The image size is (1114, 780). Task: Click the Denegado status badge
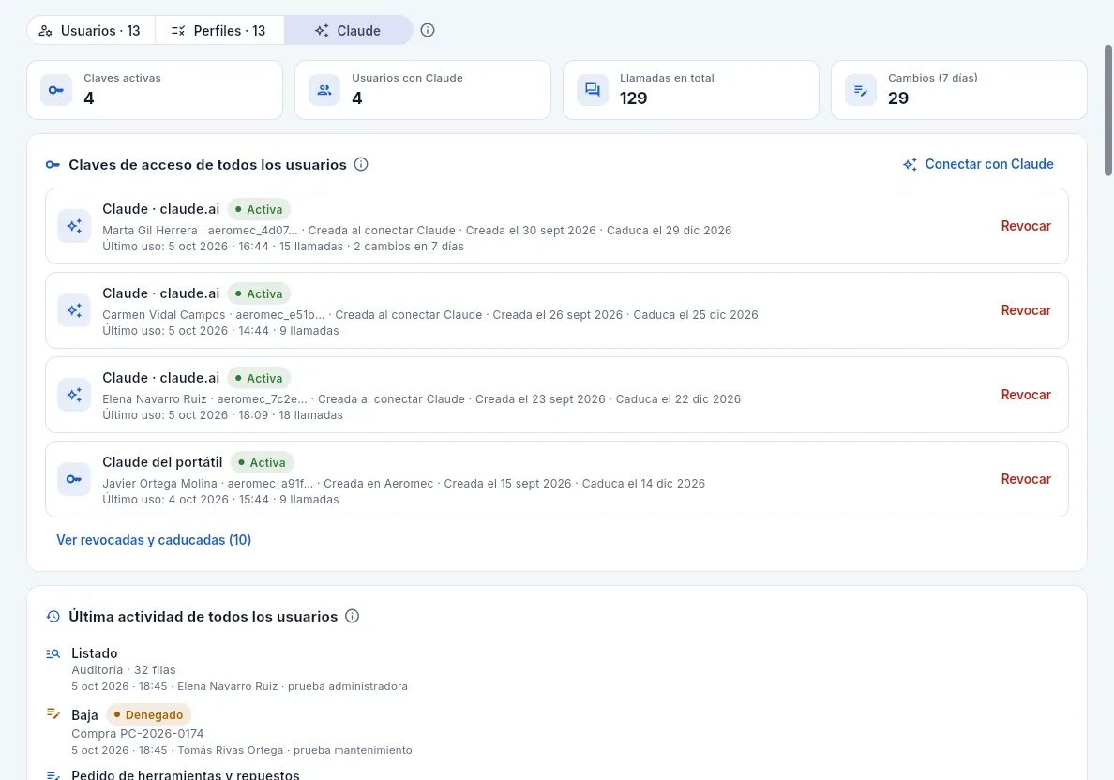pos(148,714)
